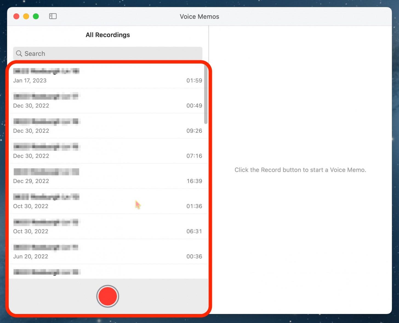Select the 07:16 Dec 30 recording
399x323 pixels.
click(108, 151)
